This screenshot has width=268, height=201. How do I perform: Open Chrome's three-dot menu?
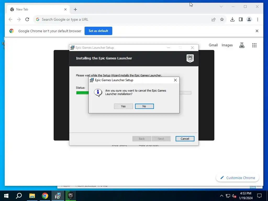pos(258,19)
